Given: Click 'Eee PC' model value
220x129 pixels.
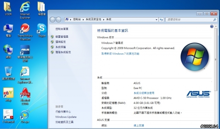Looking at the screenshot, I should tap(138, 88).
